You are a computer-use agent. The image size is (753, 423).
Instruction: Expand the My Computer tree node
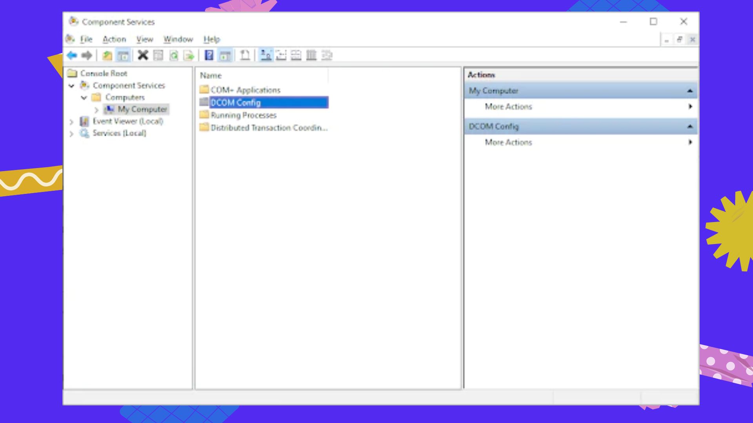click(x=96, y=110)
